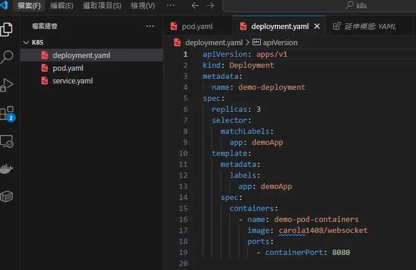This screenshot has width=416, height=270.
Task: Open the Docker view in activity bar
Action: coord(7,169)
